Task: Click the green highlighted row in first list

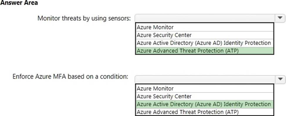Action: 204,51
